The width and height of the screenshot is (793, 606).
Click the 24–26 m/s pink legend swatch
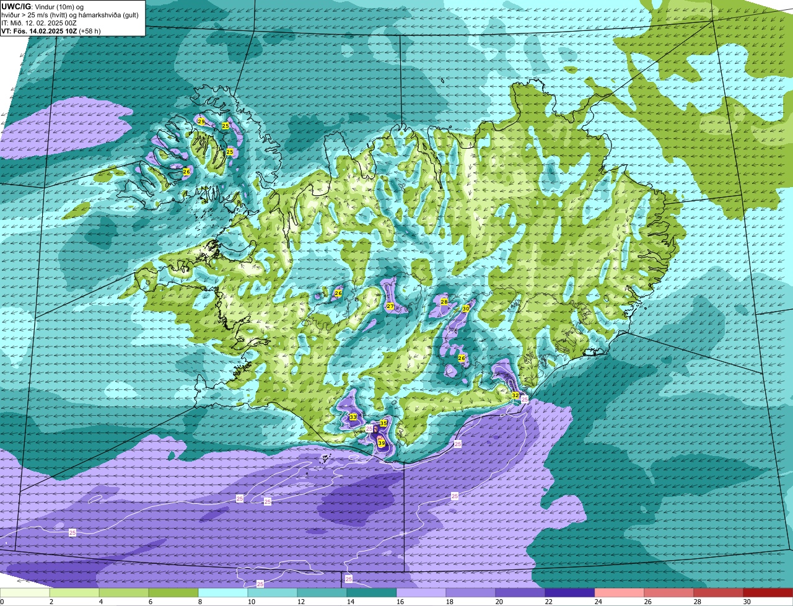click(x=620, y=593)
